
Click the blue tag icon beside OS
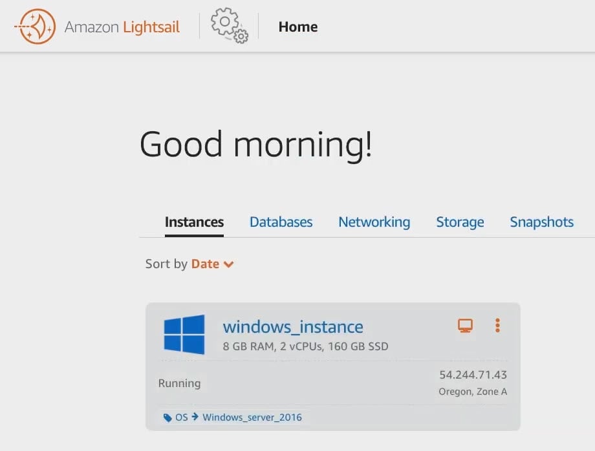[168, 417]
